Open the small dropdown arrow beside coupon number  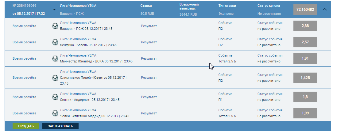tap(54, 9)
